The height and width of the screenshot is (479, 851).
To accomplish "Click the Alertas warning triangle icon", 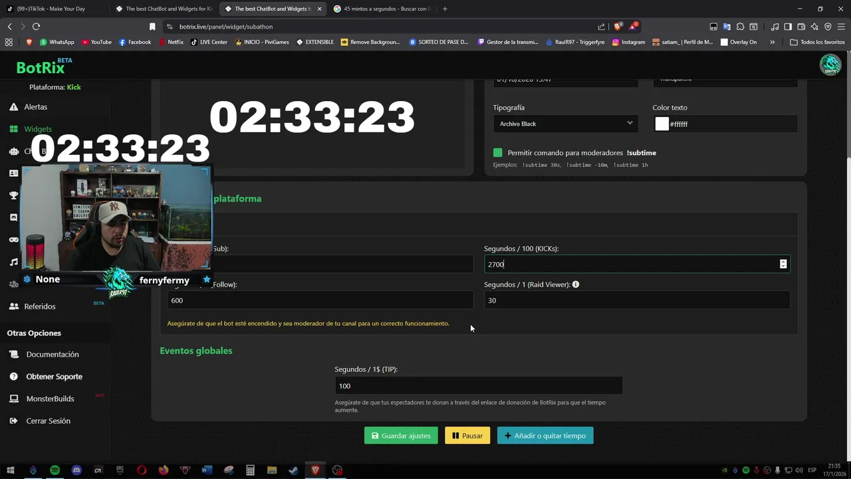I will 14,107.
